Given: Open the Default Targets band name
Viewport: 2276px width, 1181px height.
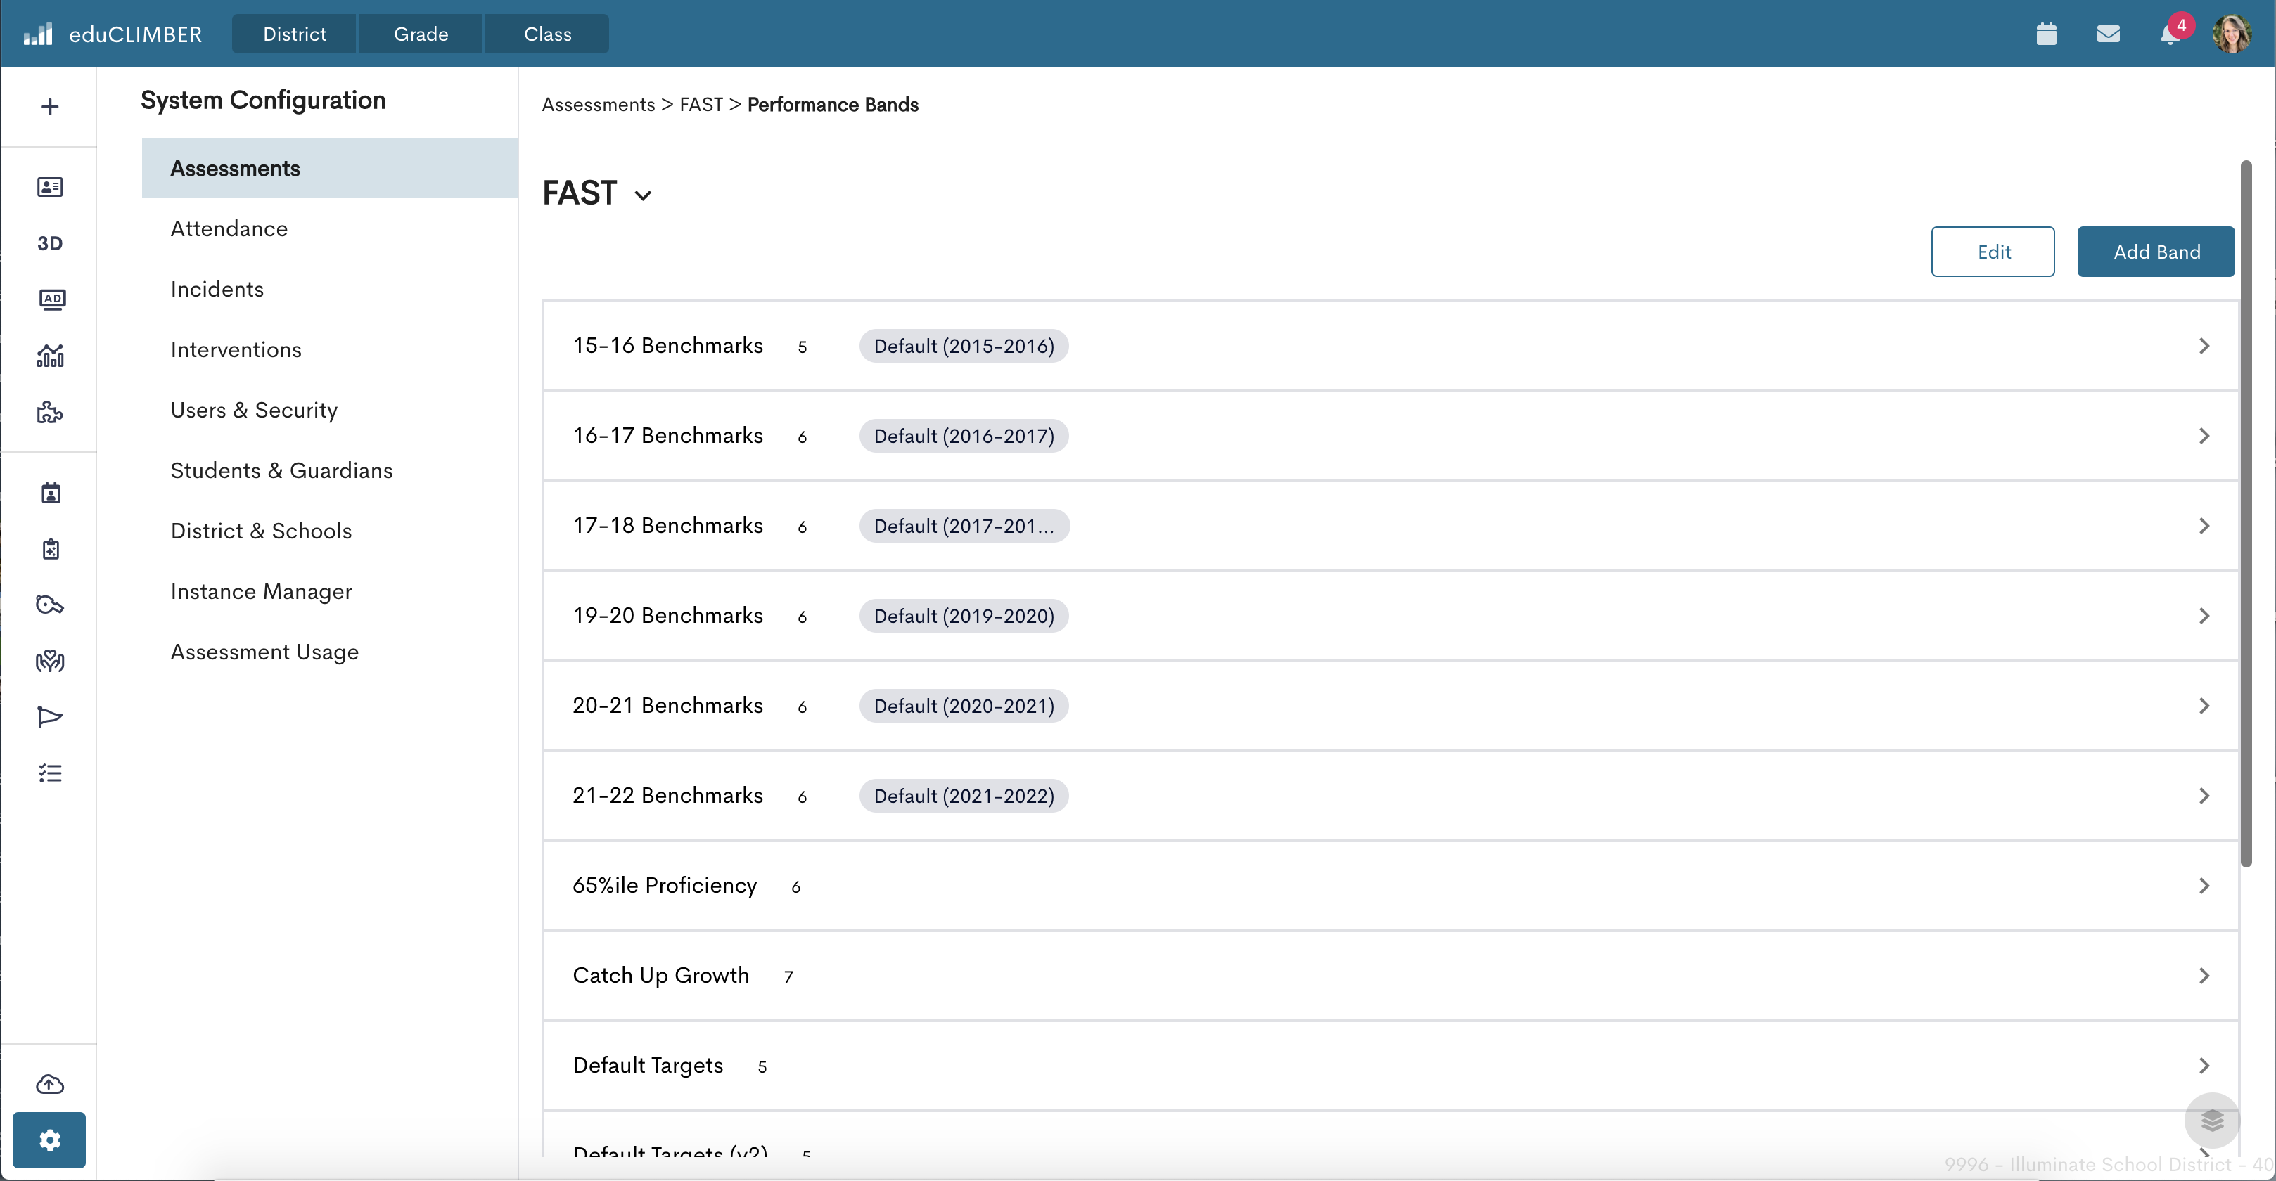Looking at the screenshot, I should click(x=648, y=1065).
